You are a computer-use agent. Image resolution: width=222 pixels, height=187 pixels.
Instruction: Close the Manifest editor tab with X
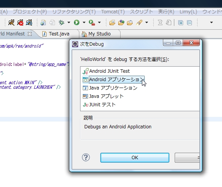[30, 34]
